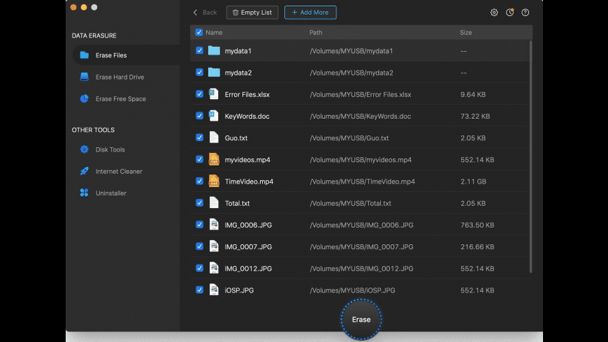
Task: Uncheck the IMG_0012.JPG checkbox
Action: 199,267
